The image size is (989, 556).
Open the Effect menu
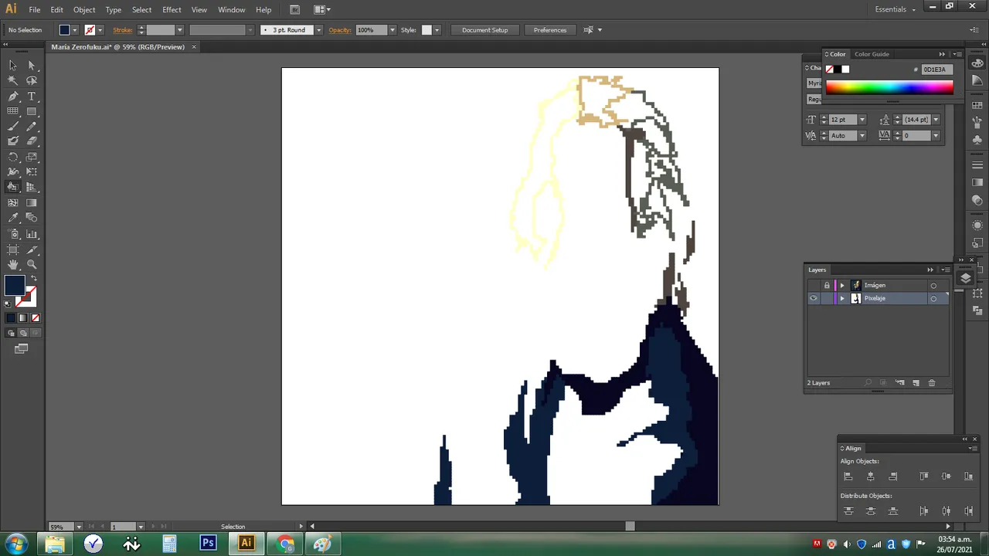172,9
